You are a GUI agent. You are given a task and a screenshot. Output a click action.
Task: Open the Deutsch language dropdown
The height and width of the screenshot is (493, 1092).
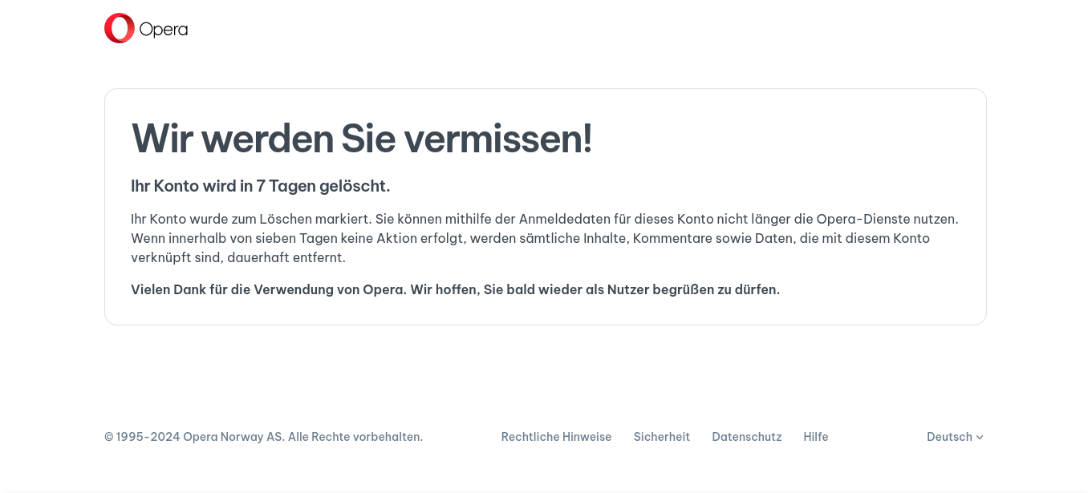point(954,437)
